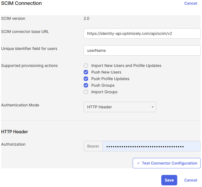Click the Unique identifier field for users label
This screenshot has width=202, height=187.
pyautogui.click(x=29, y=49)
